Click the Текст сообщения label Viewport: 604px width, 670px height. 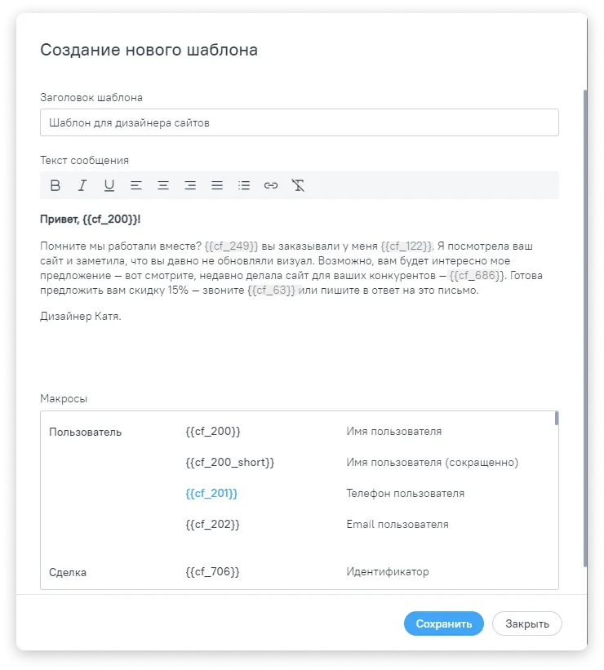(84, 160)
